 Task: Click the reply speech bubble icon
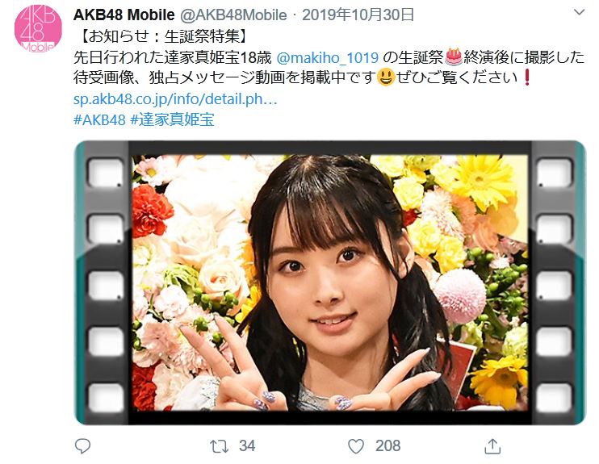pos(82,446)
